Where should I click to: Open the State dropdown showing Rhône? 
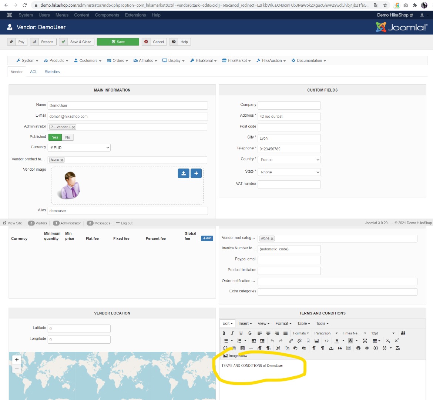[289, 172]
